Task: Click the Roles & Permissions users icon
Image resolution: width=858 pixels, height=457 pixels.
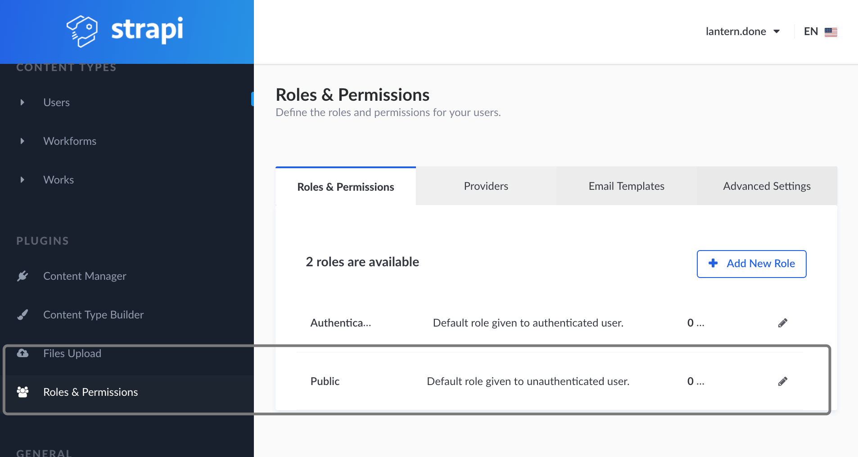Action: tap(23, 392)
